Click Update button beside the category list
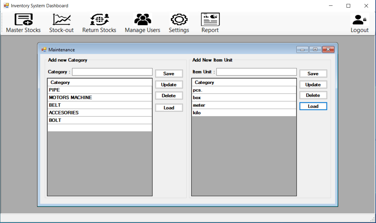Screen dimensions: 376x223 [169, 85]
